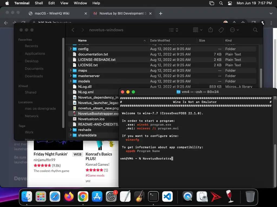Viewport: 277px width, 207px height.
Task: Select NovetusIcon.ico file
Action: point(91,119)
